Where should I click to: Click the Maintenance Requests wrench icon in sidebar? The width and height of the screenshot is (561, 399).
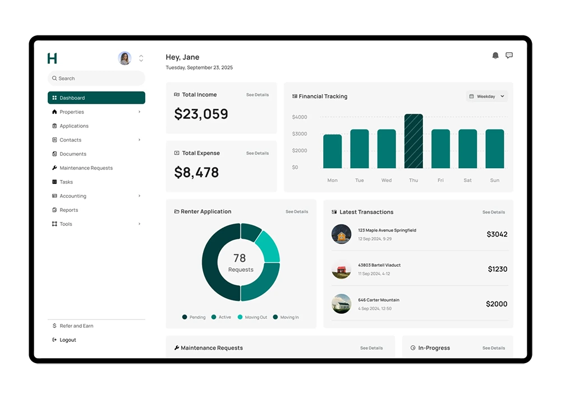coord(54,168)
